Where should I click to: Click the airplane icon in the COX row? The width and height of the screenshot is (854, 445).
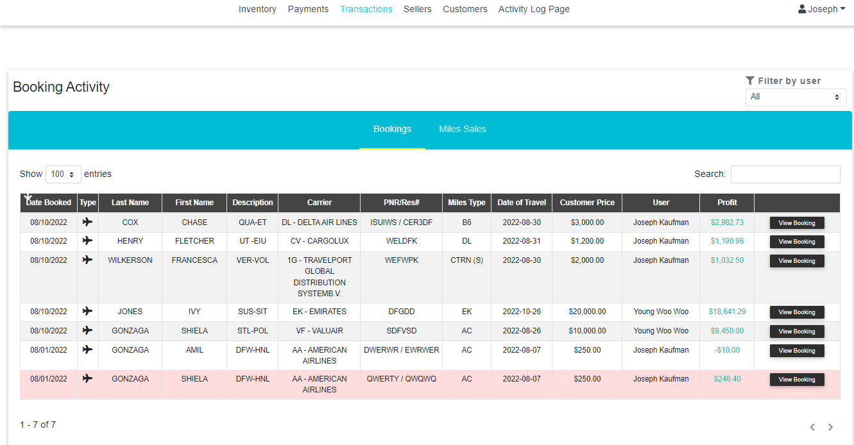[88, 222]
